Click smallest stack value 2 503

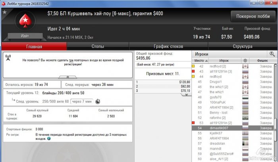click(111, 116)
